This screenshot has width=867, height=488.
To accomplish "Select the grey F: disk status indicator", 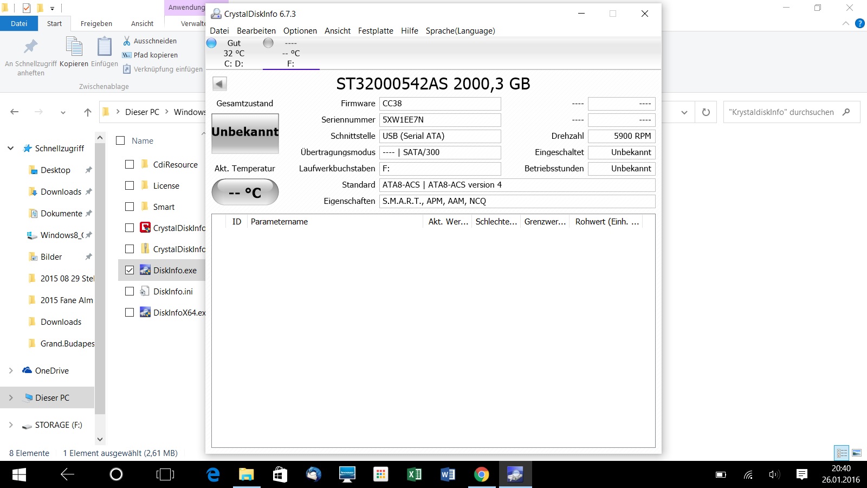I will tap(268, 43).
